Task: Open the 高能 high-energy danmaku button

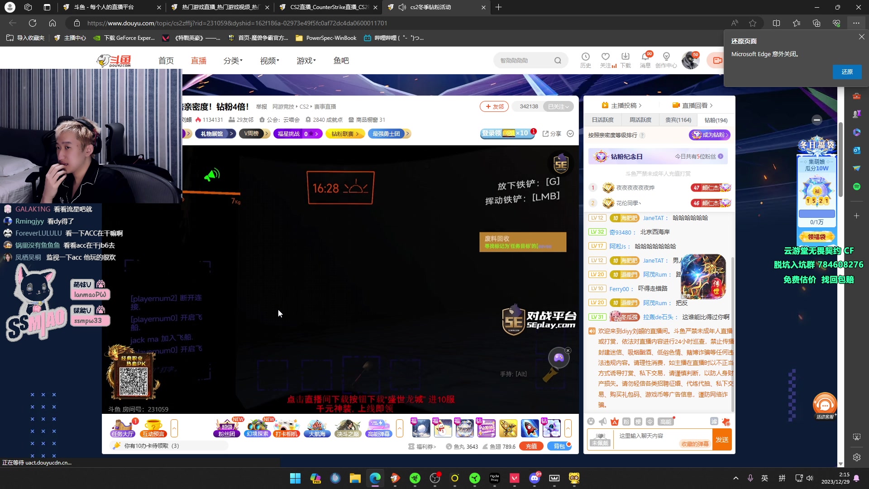Action: click(666, 422)
